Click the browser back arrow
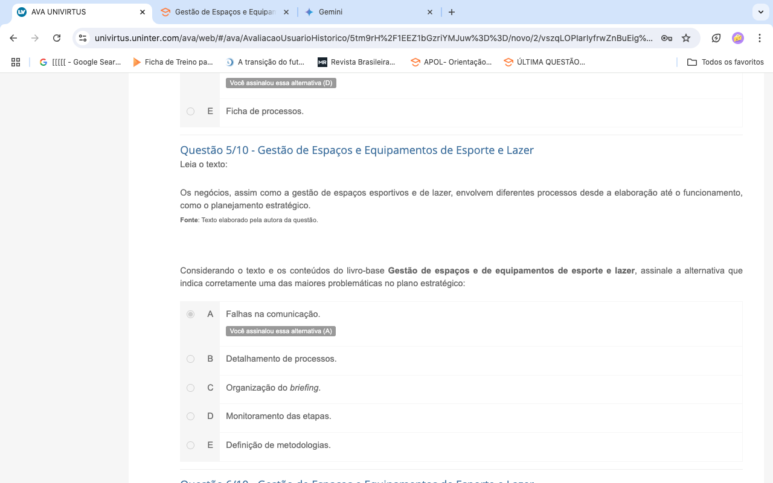This screenshot has width=773, height=483. (13, 38)
